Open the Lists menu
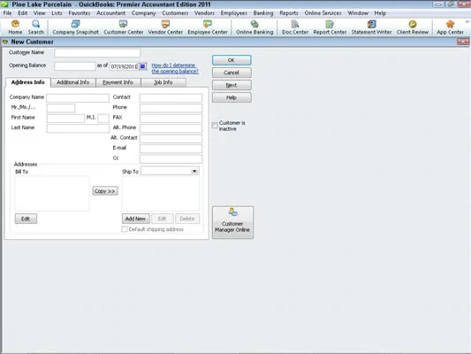 pos(57,13)
